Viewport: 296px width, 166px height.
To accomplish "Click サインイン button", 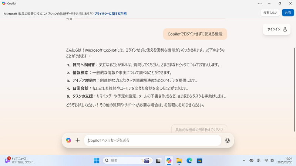I will (276, 29).
